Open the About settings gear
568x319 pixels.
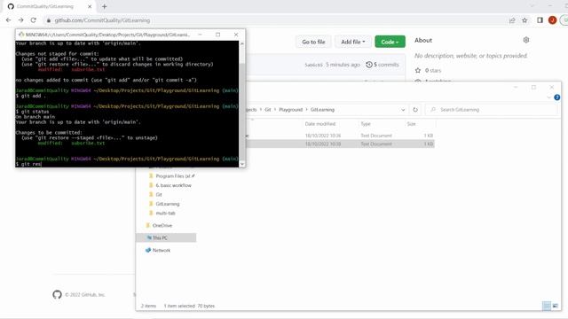[526, 40]
